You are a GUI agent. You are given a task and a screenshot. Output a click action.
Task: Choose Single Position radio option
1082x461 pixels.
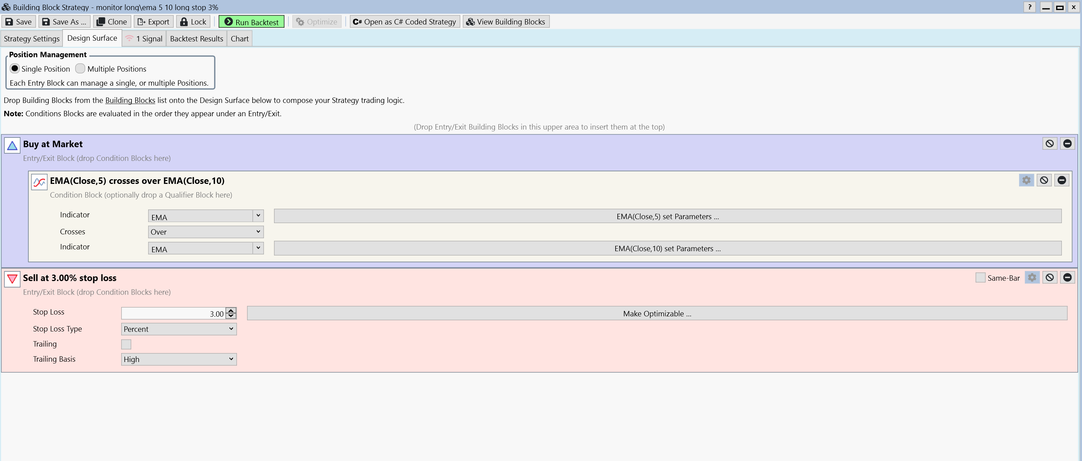[15, 68]
